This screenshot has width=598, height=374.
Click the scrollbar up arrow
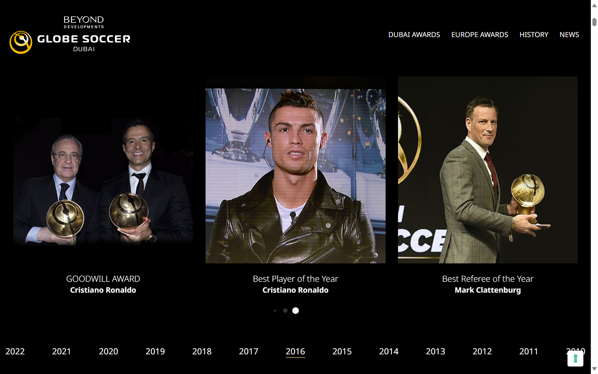(x=594, y=5)
